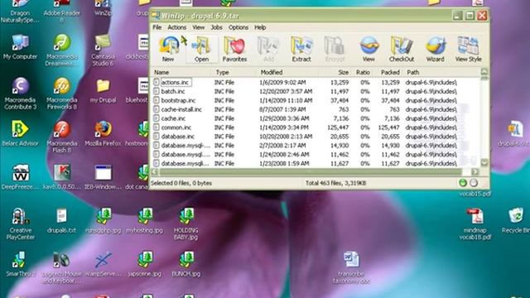This screenshot has height=298, width=530.
Task: Select SmarThru desktop shortcut
Action: point(20,264)
